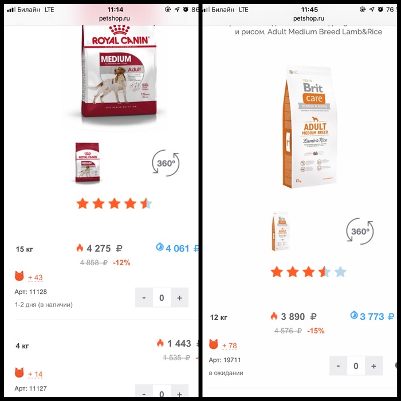Select quantity field for Royal Canin 15 кг
Image resolution: width=401 pixels, height=401 pixels.
point(162,297)
